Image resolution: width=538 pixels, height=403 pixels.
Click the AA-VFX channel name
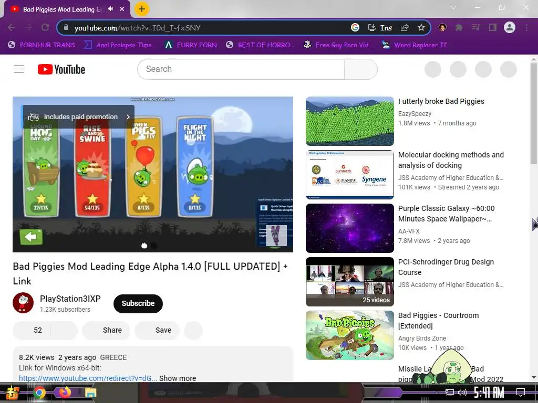click(x=409, y=231)
